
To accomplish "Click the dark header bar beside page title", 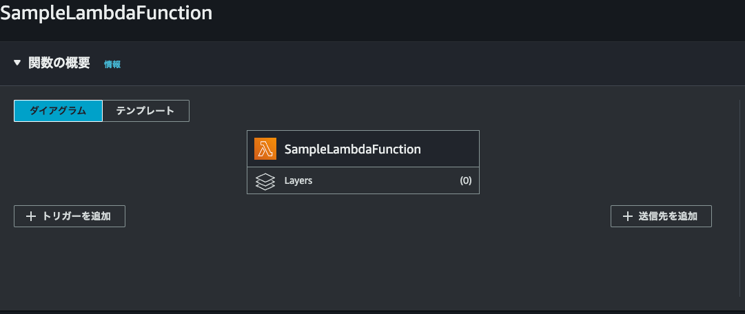I will (x=475, y=19).
